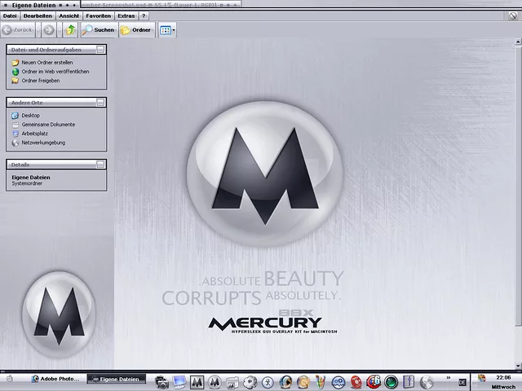The image size is (522, 391).
Task: Click the info book icon in the taskbar
Action: [x=409, y=382]
